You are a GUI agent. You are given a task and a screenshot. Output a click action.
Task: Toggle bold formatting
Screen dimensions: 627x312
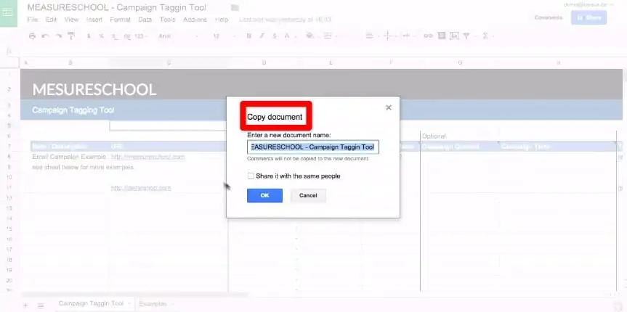tap(248, 36)
